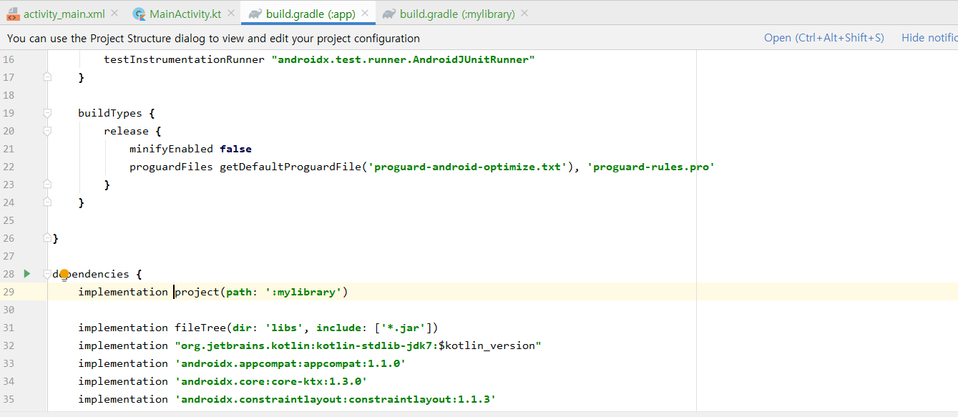
Task: Open Project Structure via Open (Ctrl+Alt+Shift+S) link
Action: pyautogui.click(x=824, y=38)
